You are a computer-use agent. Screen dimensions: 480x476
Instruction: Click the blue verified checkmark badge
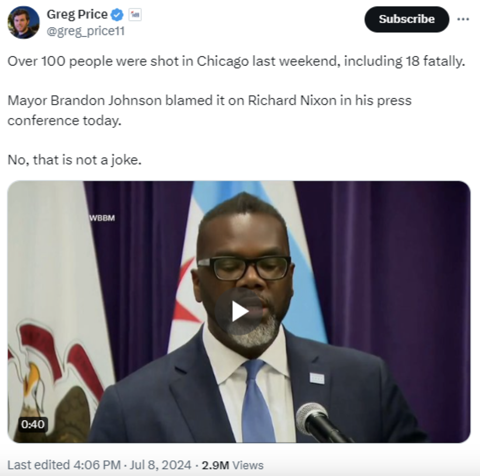click(x=117, y=15)
